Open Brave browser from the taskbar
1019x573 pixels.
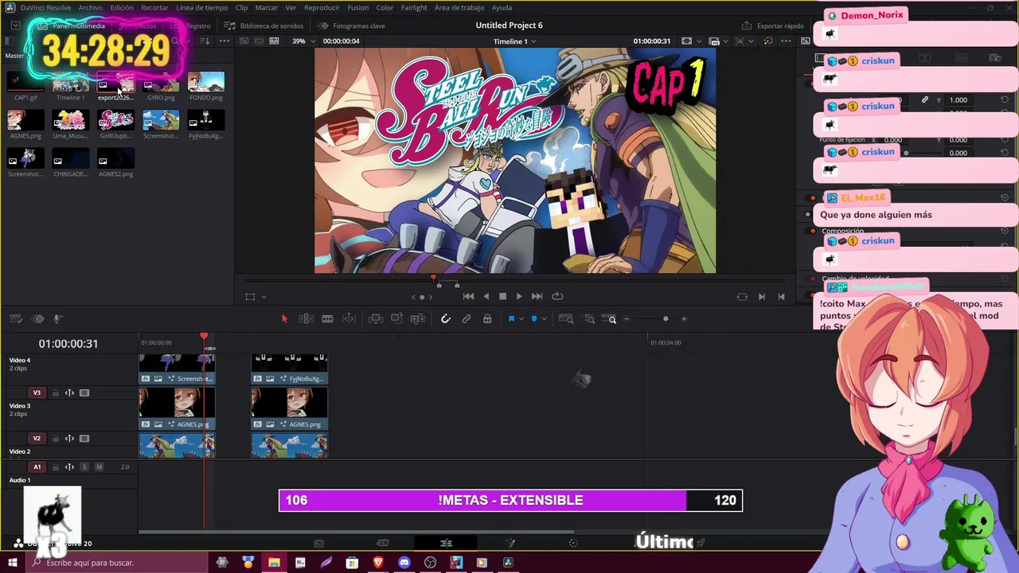click(x=378, y=563)
